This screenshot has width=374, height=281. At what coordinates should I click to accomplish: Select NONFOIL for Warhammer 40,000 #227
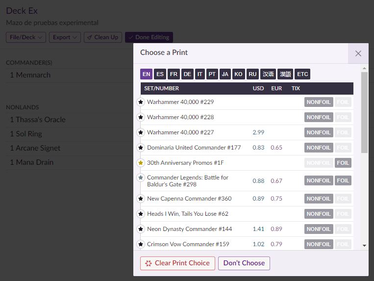click(319, 132)
